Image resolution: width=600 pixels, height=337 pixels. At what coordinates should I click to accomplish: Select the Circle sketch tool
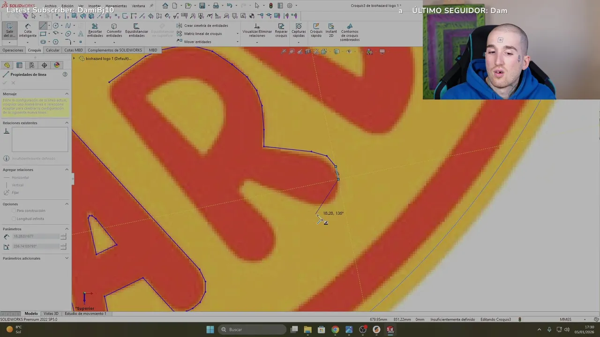[x=56, y=26]
